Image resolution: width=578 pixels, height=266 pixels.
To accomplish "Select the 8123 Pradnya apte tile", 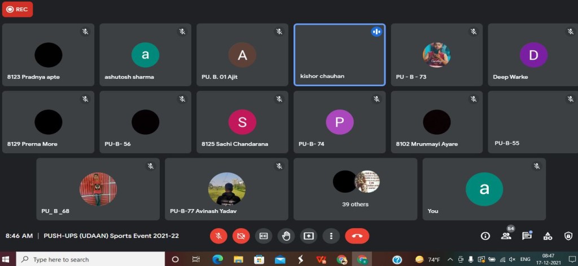I will pos(49,55).
